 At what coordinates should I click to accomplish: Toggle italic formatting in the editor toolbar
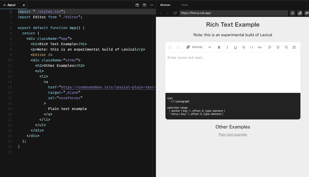coord(227,47)
